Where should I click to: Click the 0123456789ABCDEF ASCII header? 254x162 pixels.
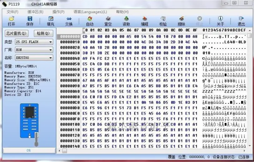(x=224, y=30)
